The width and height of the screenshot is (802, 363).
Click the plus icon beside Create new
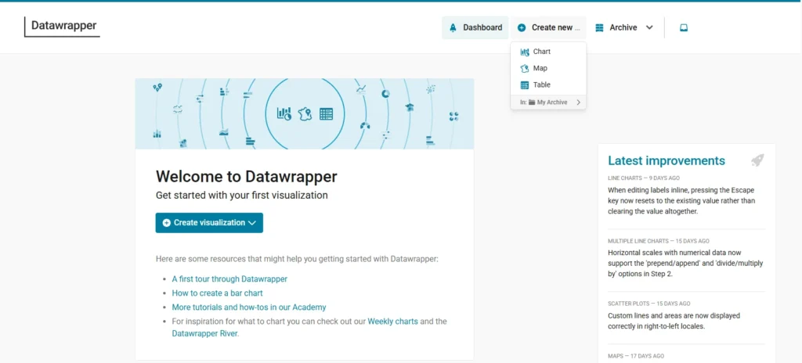coord(521,27)
